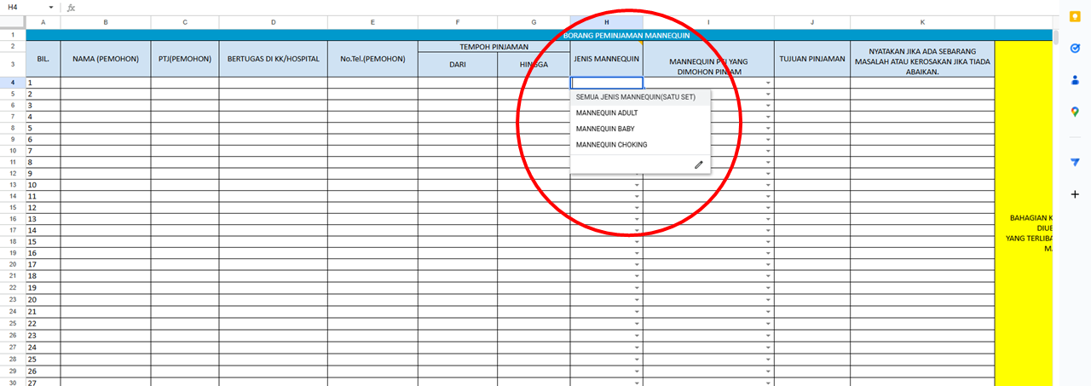The height and width of the screenshot is (386, 1091).
Task: Expand the Name Box dropdown arrow
Action: pyautogui.click(x=51, y=7)
